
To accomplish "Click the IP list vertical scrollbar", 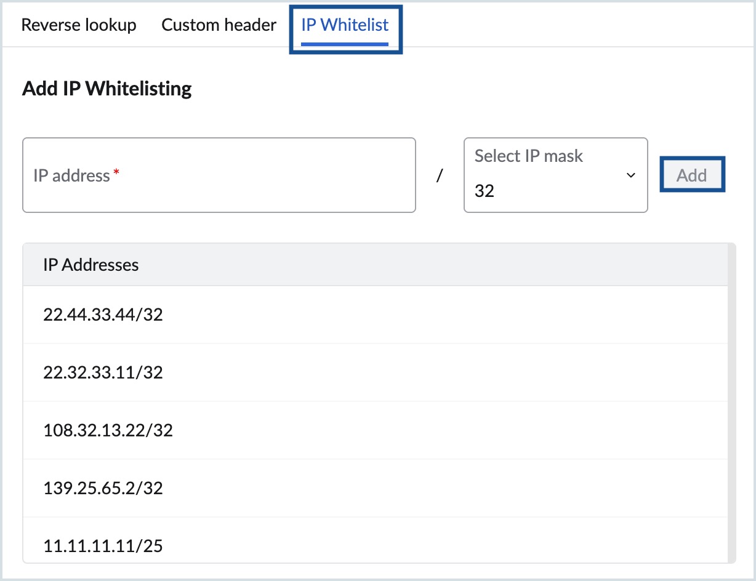I will pyautogui.click(x=731, y=403).
